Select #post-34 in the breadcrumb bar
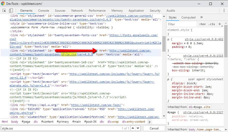This screenshot has width=228, height=132. pos(90,122)
